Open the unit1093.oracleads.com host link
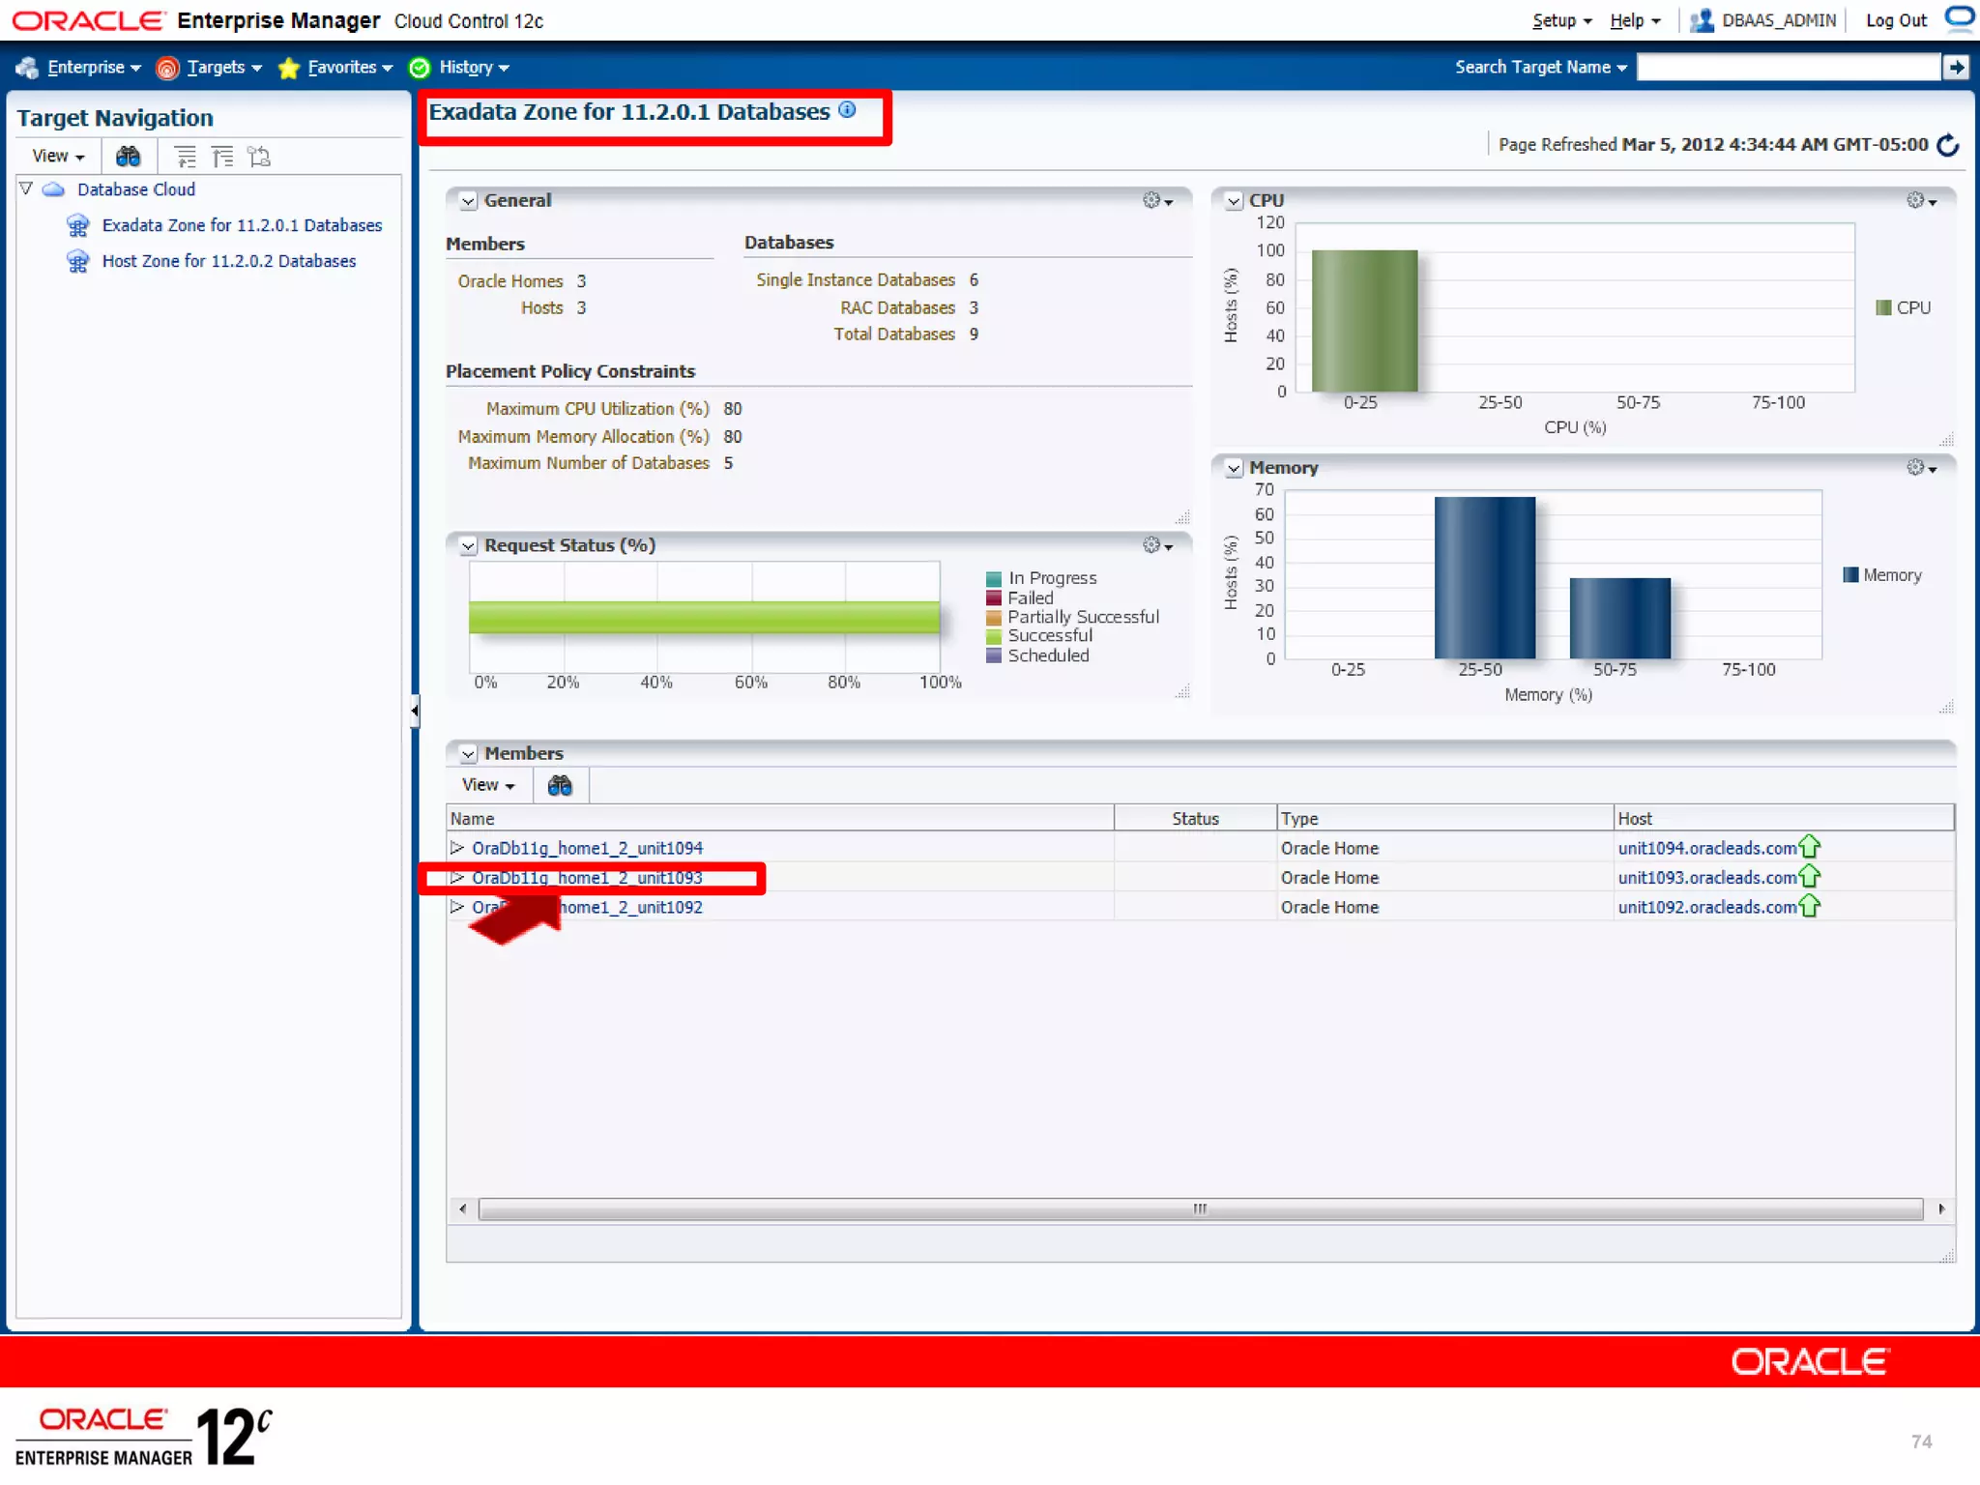1980x1485 pixels. click(x=1706, y=878)
